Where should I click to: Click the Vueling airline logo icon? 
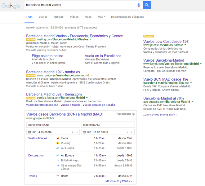(x=58, y=143)
